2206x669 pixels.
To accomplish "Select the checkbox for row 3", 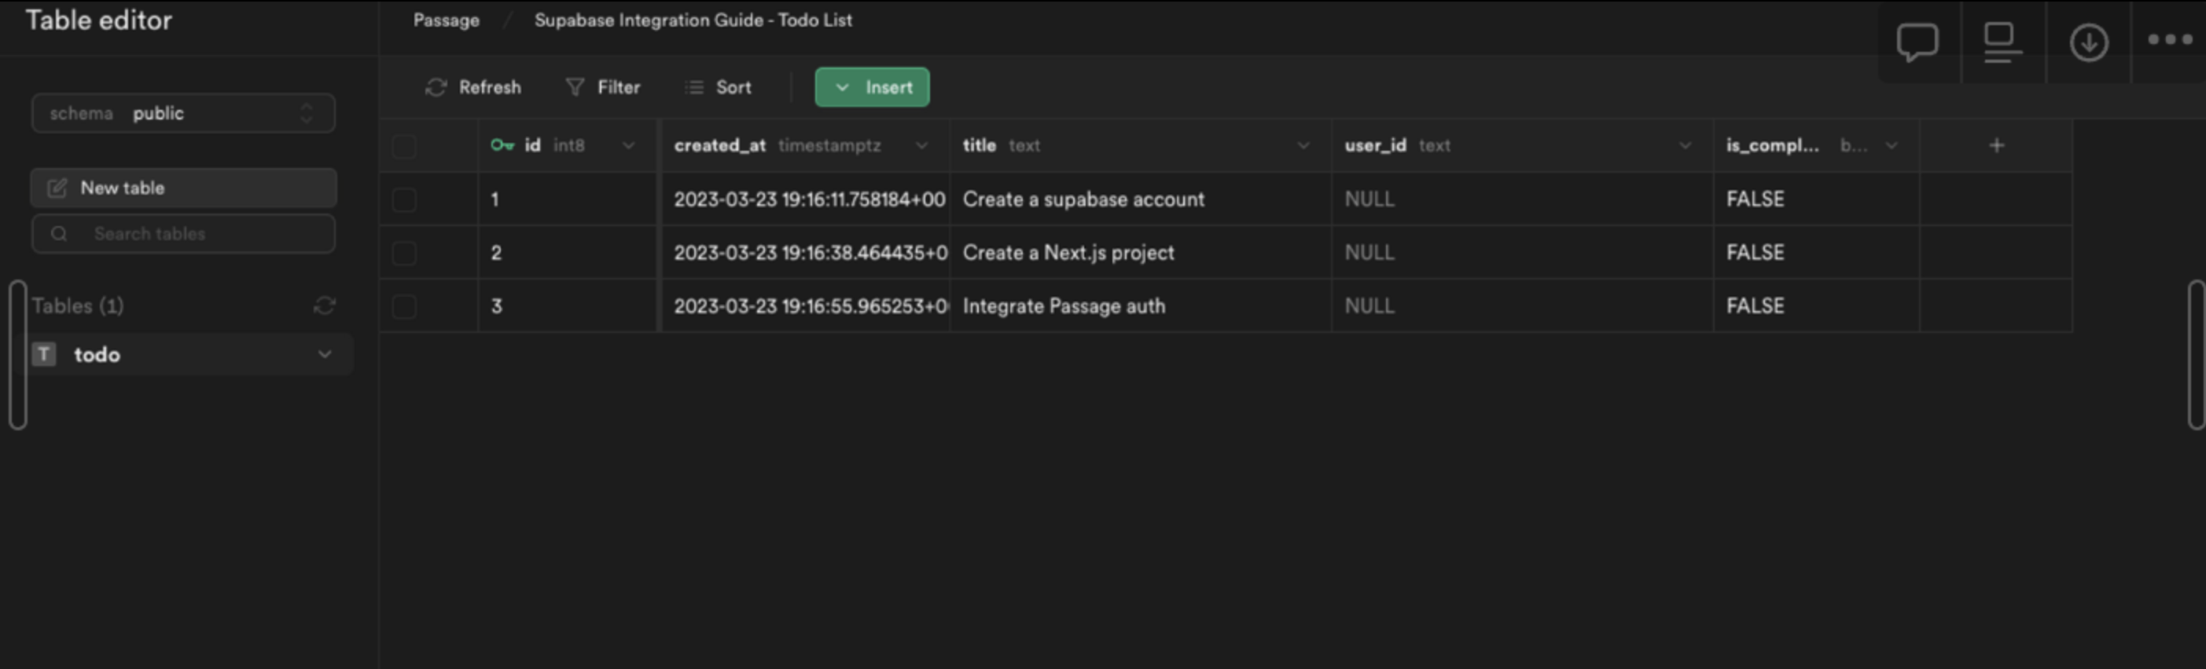I will (404, 306).
